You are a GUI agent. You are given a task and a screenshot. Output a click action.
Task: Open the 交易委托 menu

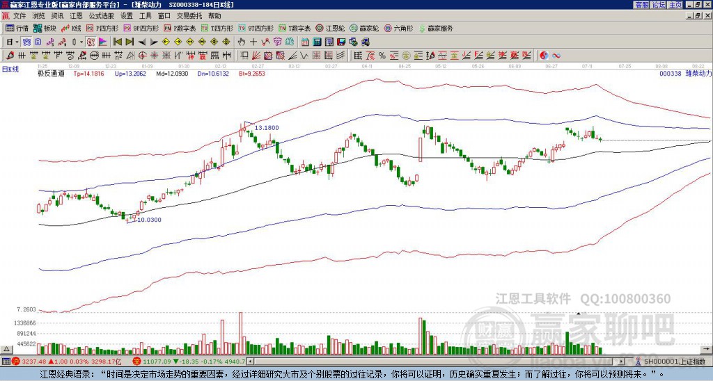tap(189, 16)
